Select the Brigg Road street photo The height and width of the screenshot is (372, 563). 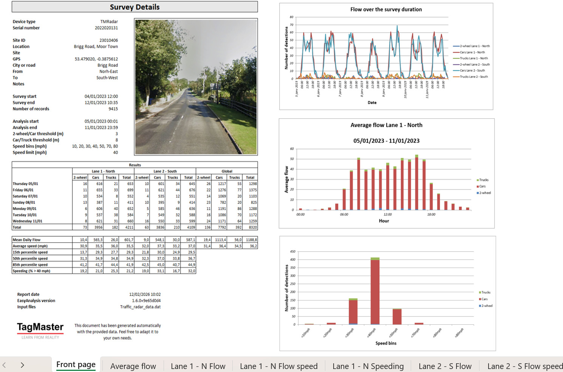pos(196,87)
